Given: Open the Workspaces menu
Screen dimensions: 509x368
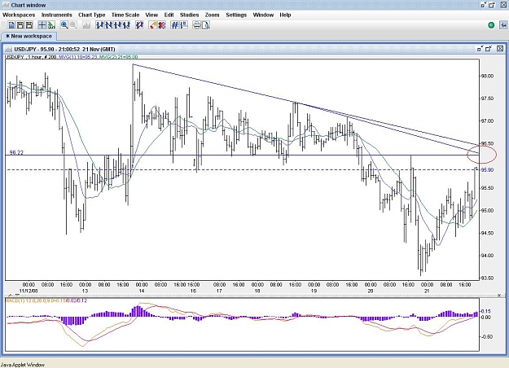Looking at the screenshot, I should [x=19, y=15].
